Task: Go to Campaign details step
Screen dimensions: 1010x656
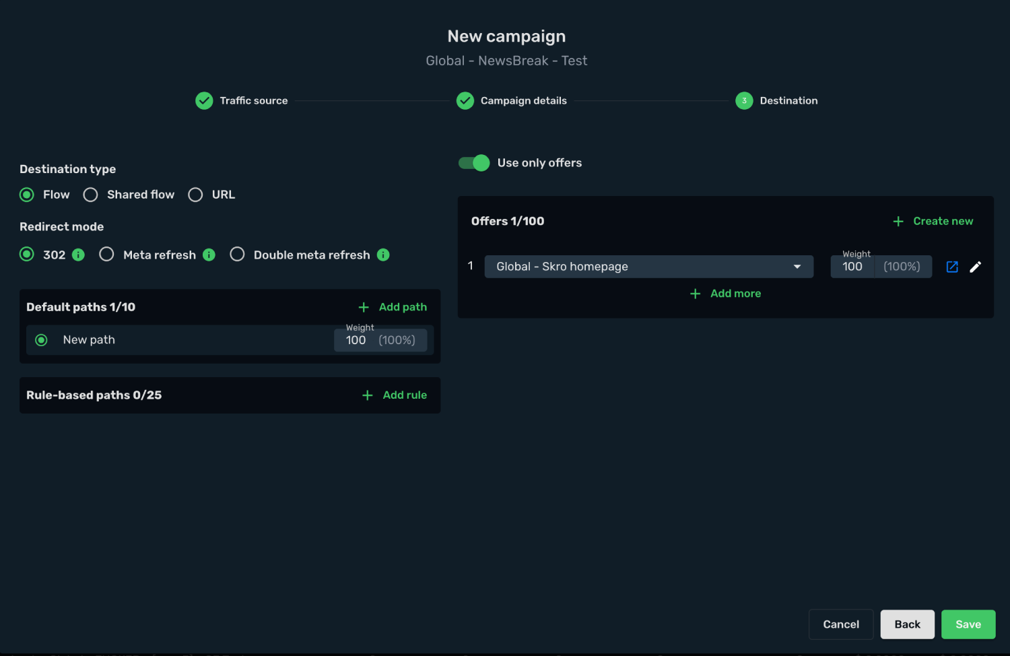Action: [x=524, y=100]
